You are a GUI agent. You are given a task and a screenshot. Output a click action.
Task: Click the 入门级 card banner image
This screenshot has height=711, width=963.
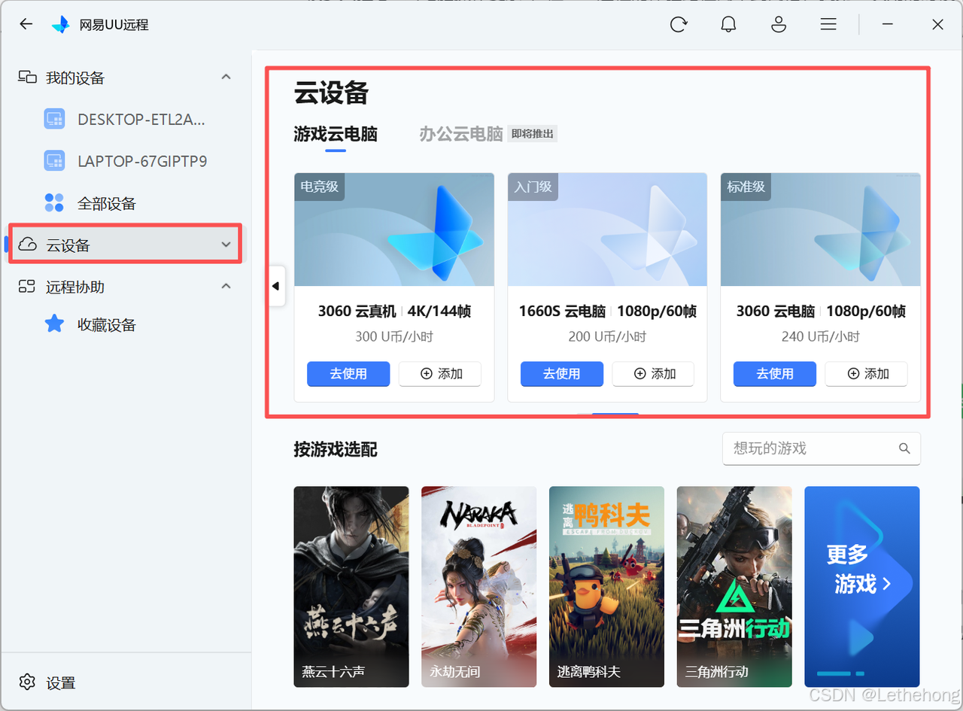[607, 229]
